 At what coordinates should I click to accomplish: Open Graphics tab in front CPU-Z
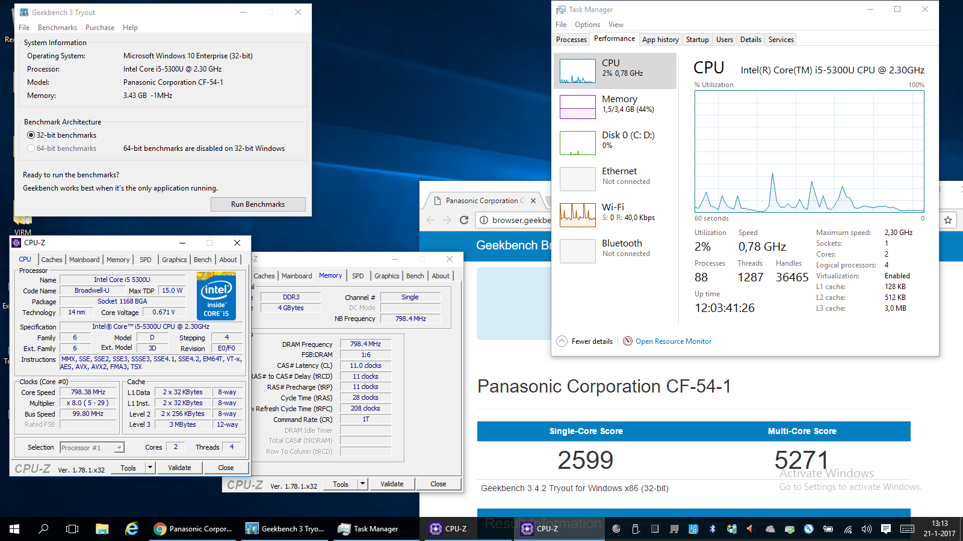[174, 260]
